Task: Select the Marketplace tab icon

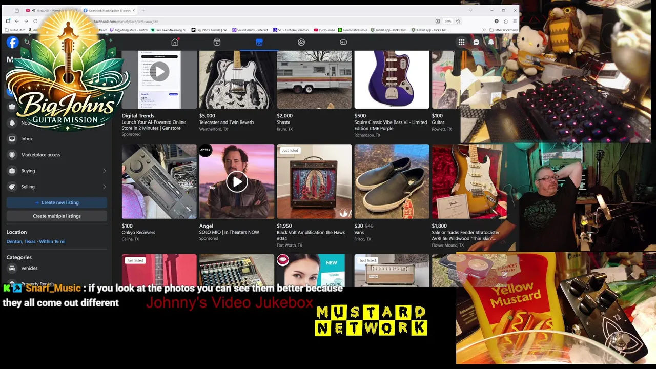Action: tap(259, 42)
